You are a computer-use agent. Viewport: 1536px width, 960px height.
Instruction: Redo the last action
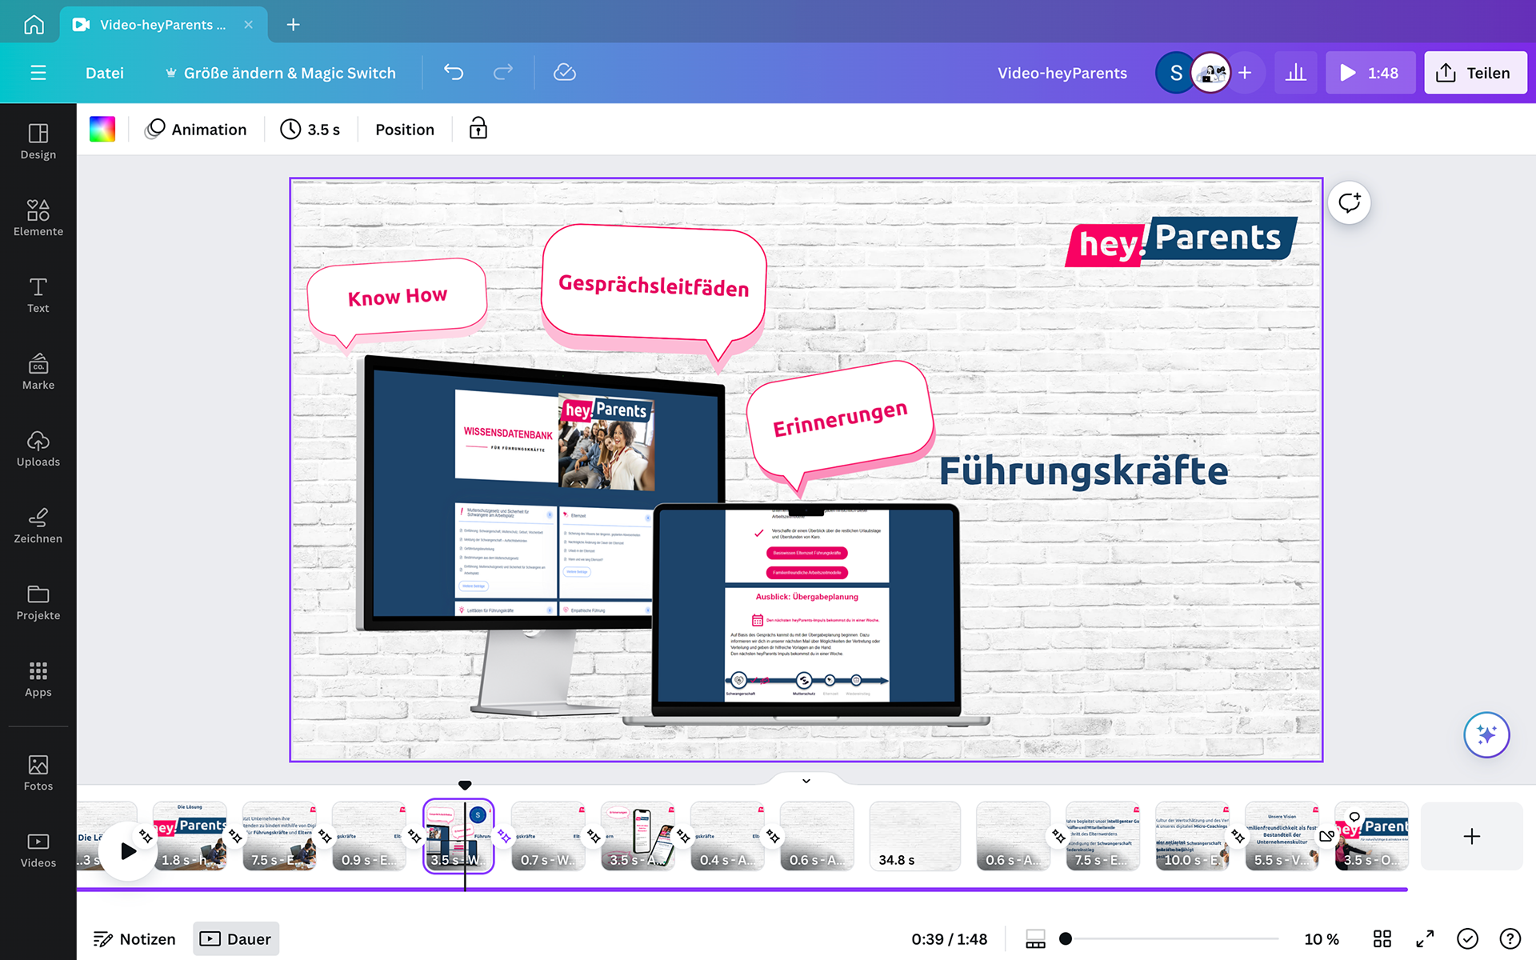[503, 73]
